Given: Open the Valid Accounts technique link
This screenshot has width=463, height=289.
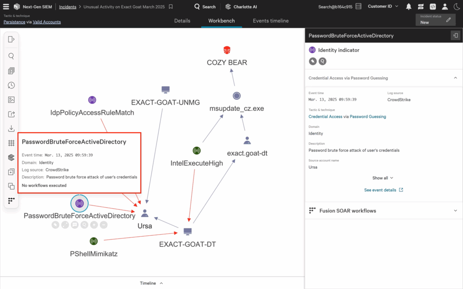Looking at the screenshot, I should pyautogui.click(x=47, y=22).
